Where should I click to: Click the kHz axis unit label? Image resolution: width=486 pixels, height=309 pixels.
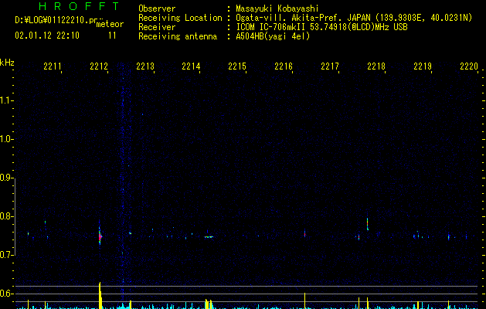point(7,63)
